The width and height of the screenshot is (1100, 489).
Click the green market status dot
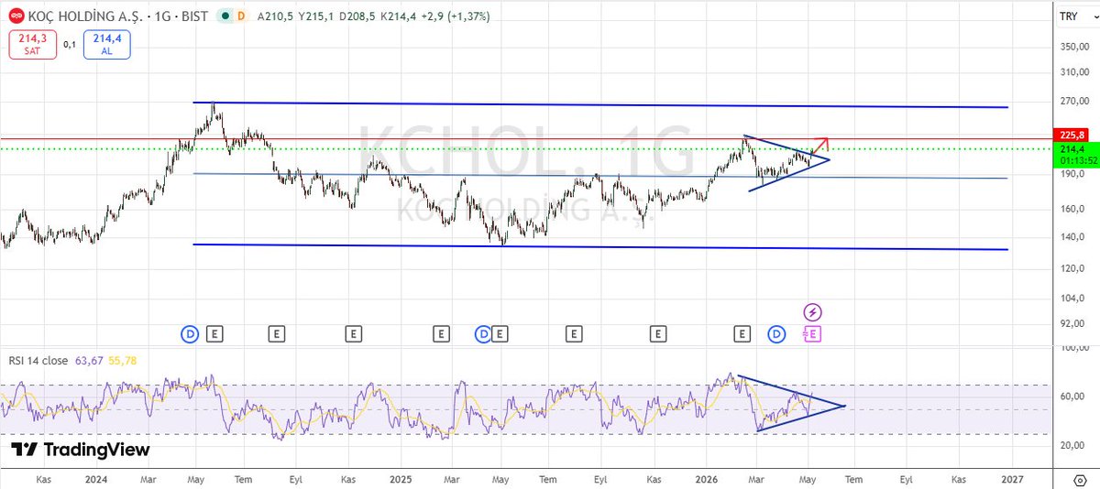tap(225, 16)
